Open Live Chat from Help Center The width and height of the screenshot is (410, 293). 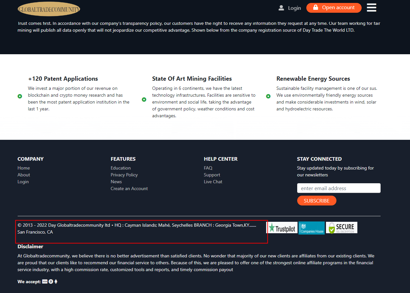coord(213,182)
